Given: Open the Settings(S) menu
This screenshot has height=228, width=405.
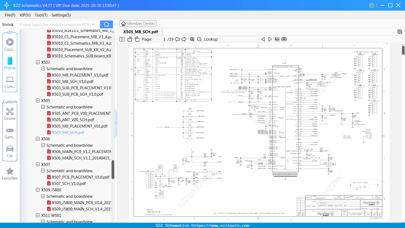Looking at the screenshot, I should (61, 15).
